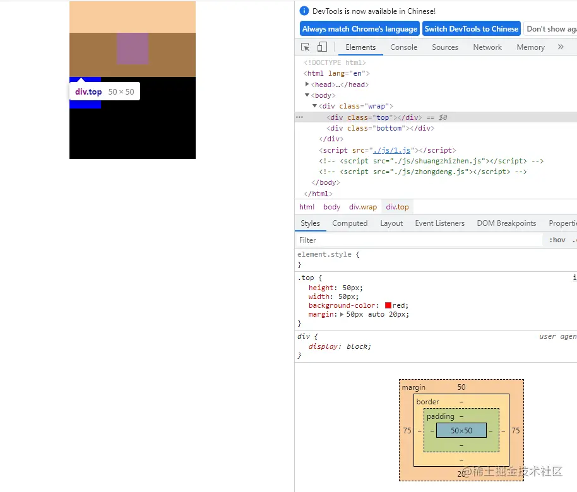Toggle the :hov element state button
This screenshot has width=577, height=492.
pyautogui.click(x=557, y=240)
